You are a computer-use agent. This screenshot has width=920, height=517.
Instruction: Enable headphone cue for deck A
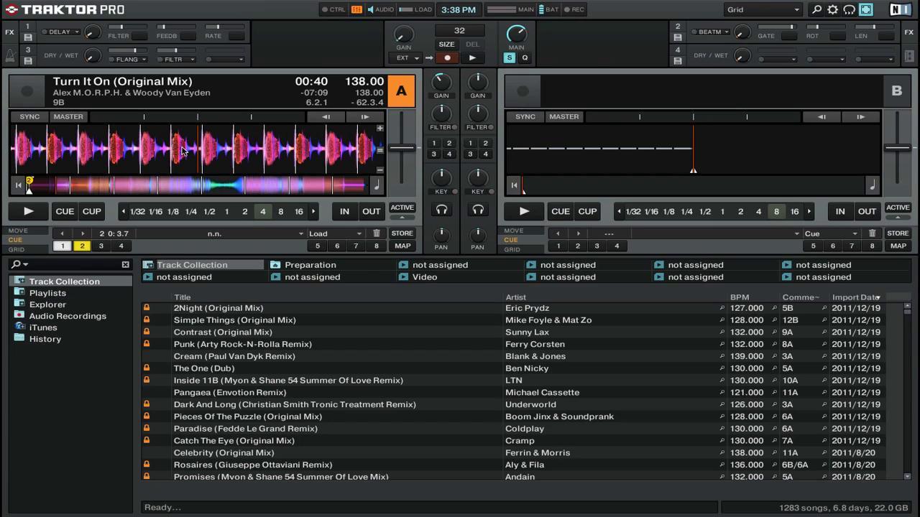(x=441, y=210)
